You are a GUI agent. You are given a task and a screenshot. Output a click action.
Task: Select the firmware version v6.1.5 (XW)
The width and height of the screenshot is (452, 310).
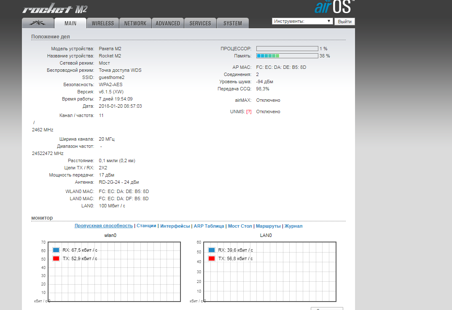coord(111,92)
